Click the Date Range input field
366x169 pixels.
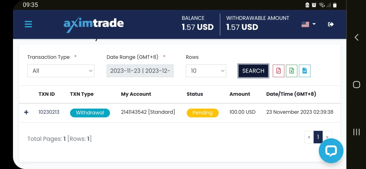click(140, 71)
